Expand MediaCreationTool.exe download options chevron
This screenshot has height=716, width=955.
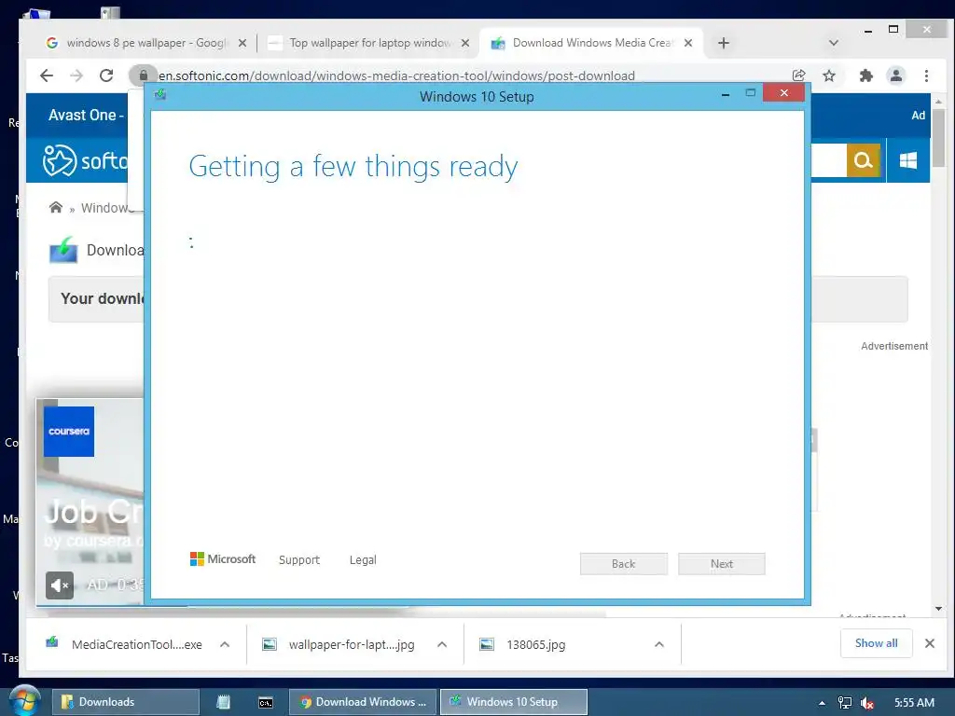225,644
